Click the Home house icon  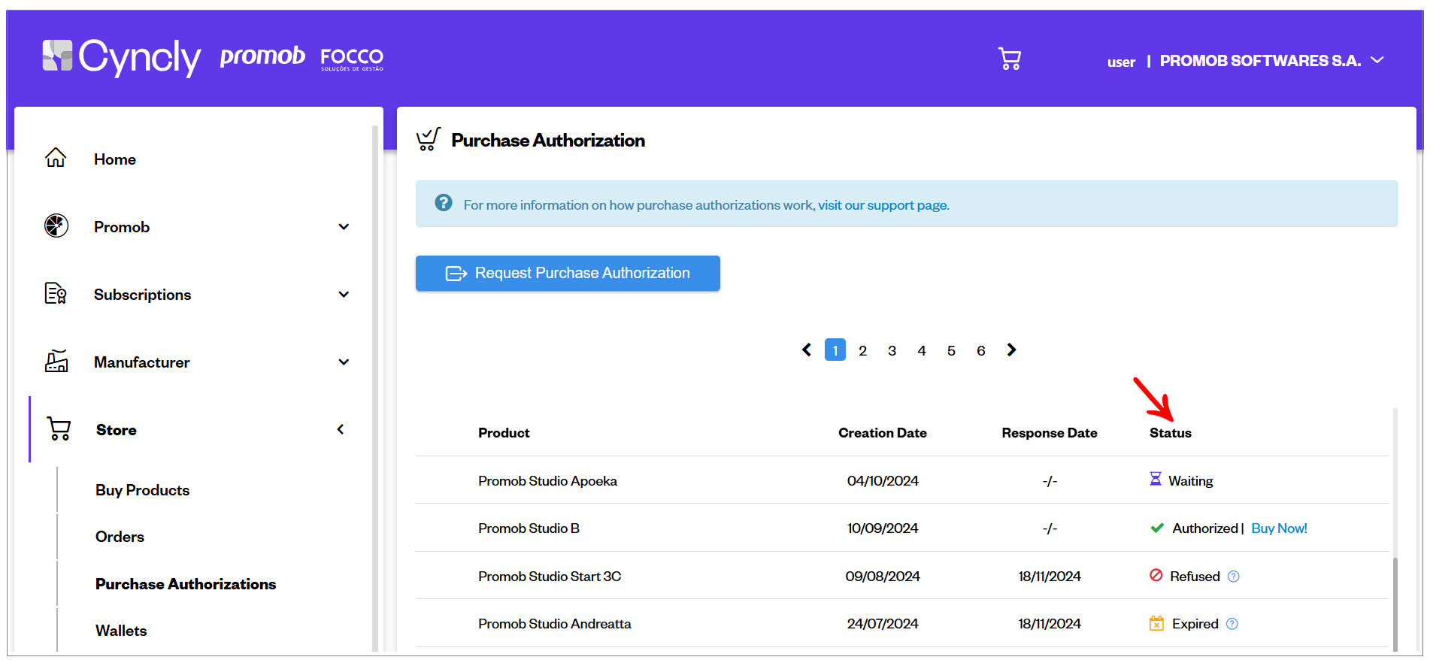56,158
